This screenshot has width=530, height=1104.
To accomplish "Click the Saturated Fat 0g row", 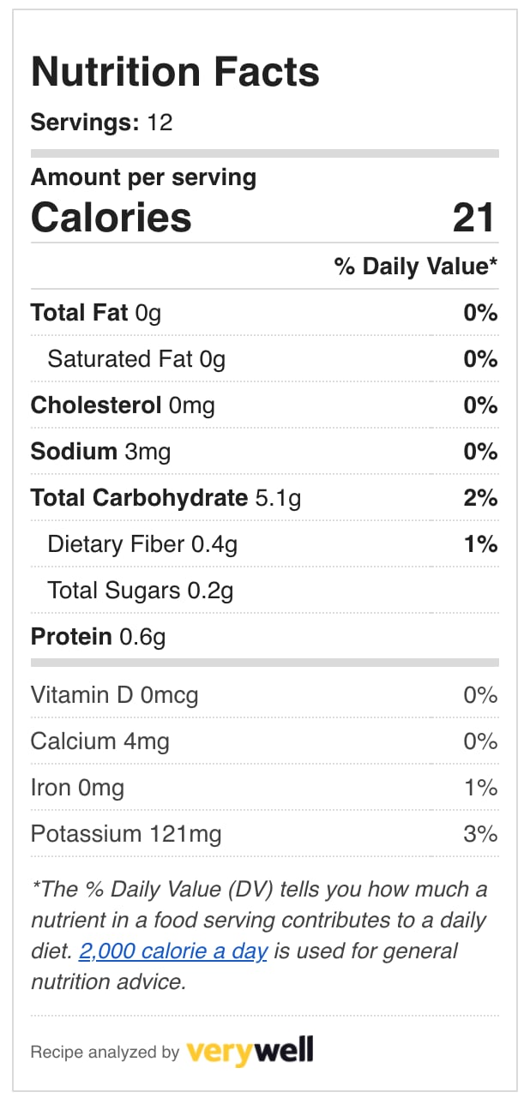I will click(x=264, y=359).
